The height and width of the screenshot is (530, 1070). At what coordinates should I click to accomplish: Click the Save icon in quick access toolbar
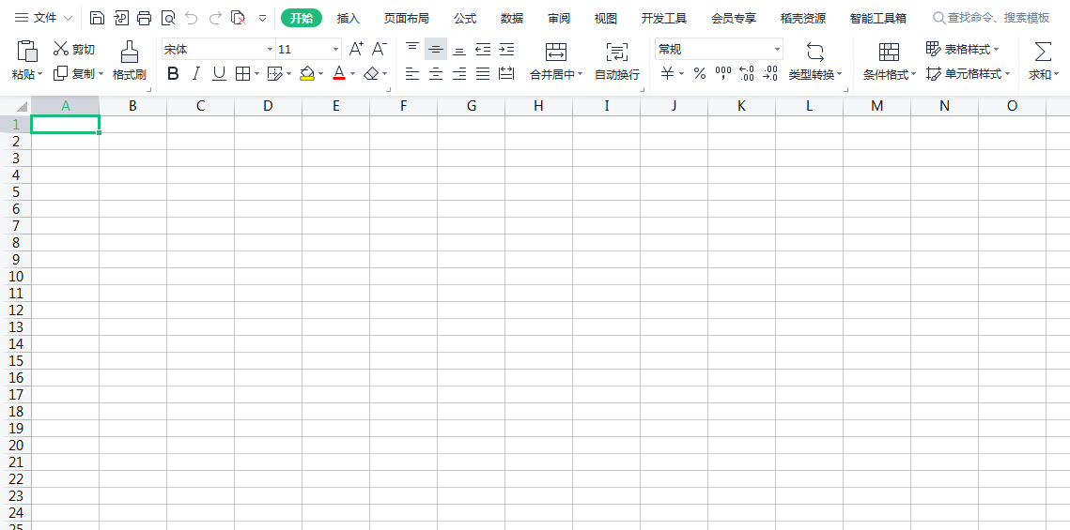[97, 19]
